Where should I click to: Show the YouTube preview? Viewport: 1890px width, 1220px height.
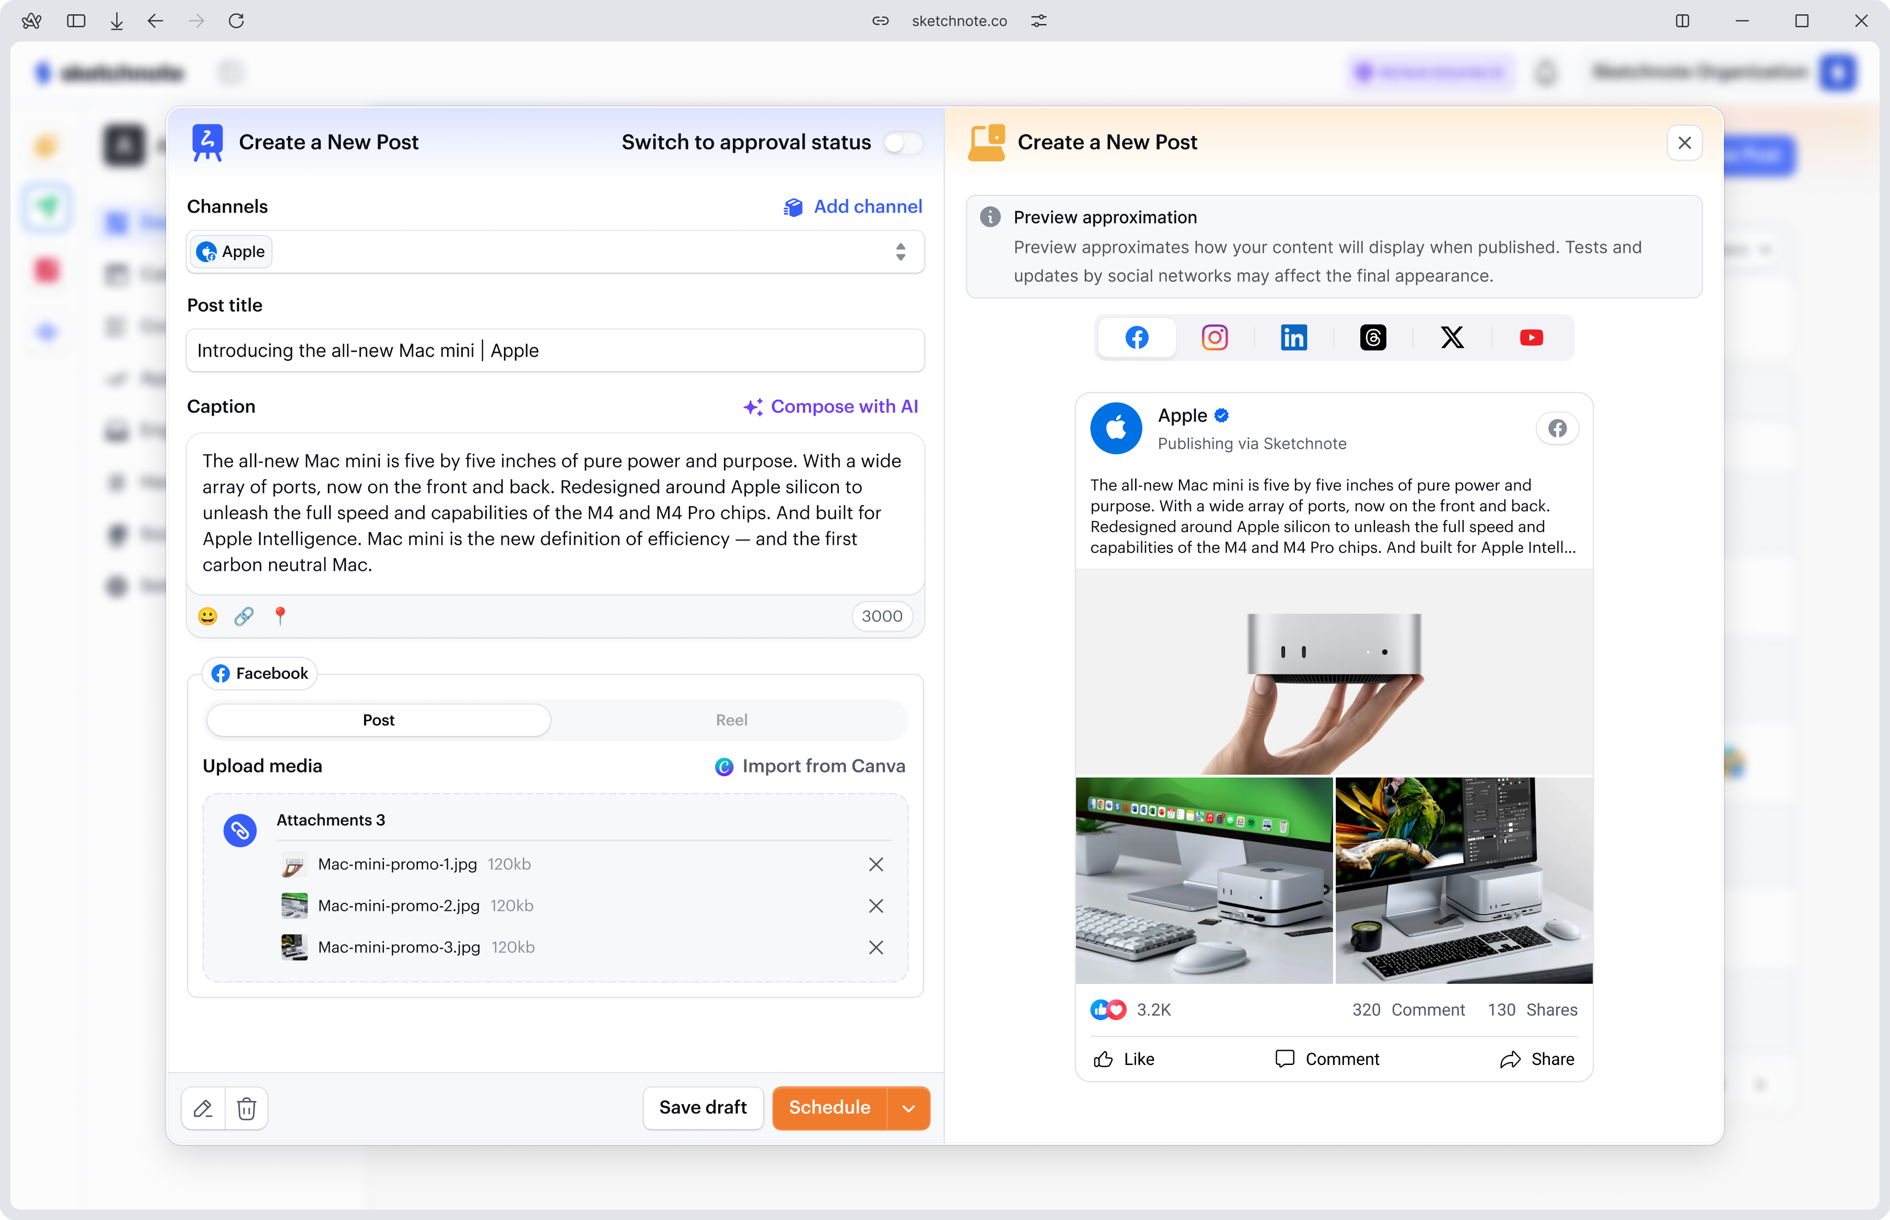pos(1531,337)
